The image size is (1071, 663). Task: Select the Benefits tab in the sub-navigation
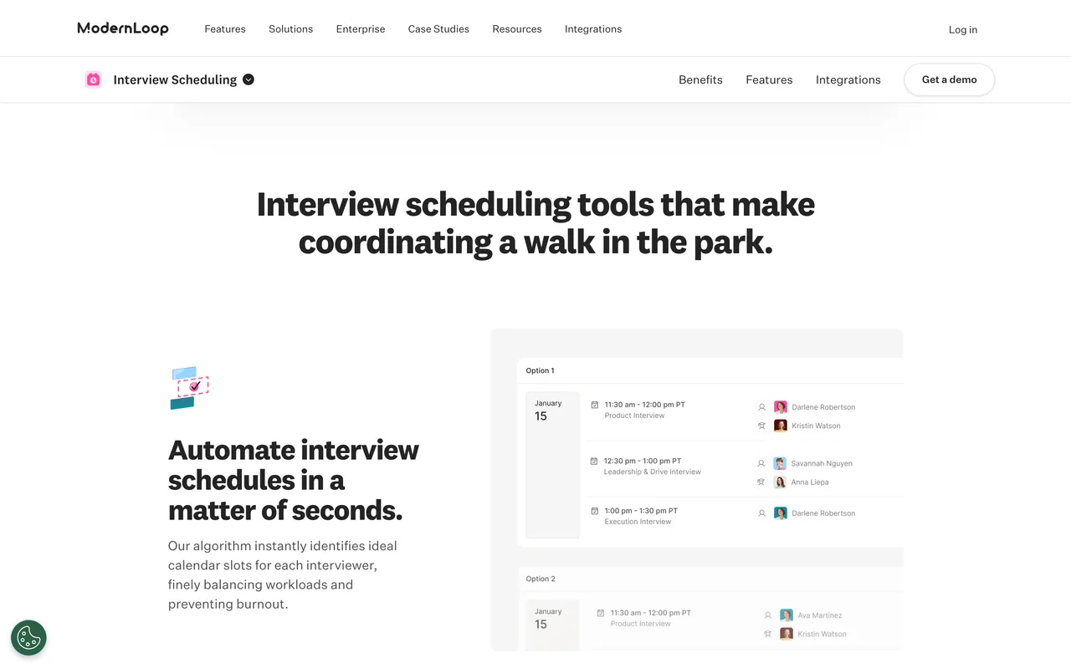click(x=700, y=79)
